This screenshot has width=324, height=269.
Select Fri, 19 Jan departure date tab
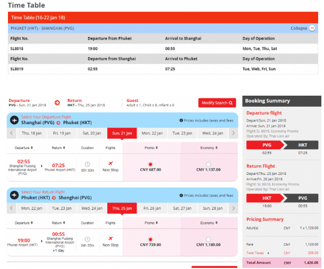tap(62, 133)
